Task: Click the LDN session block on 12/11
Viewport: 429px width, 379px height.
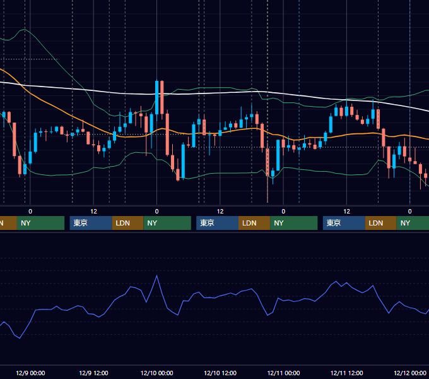Action: (x=381, y=223)
